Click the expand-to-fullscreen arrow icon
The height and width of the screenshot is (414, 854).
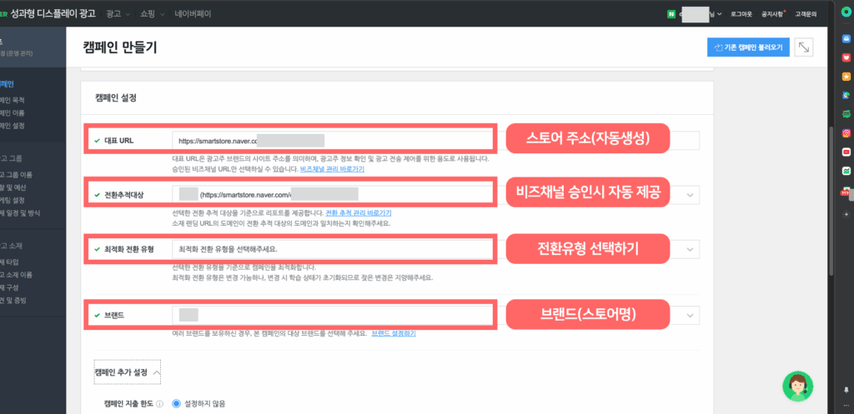coord(804,47)
